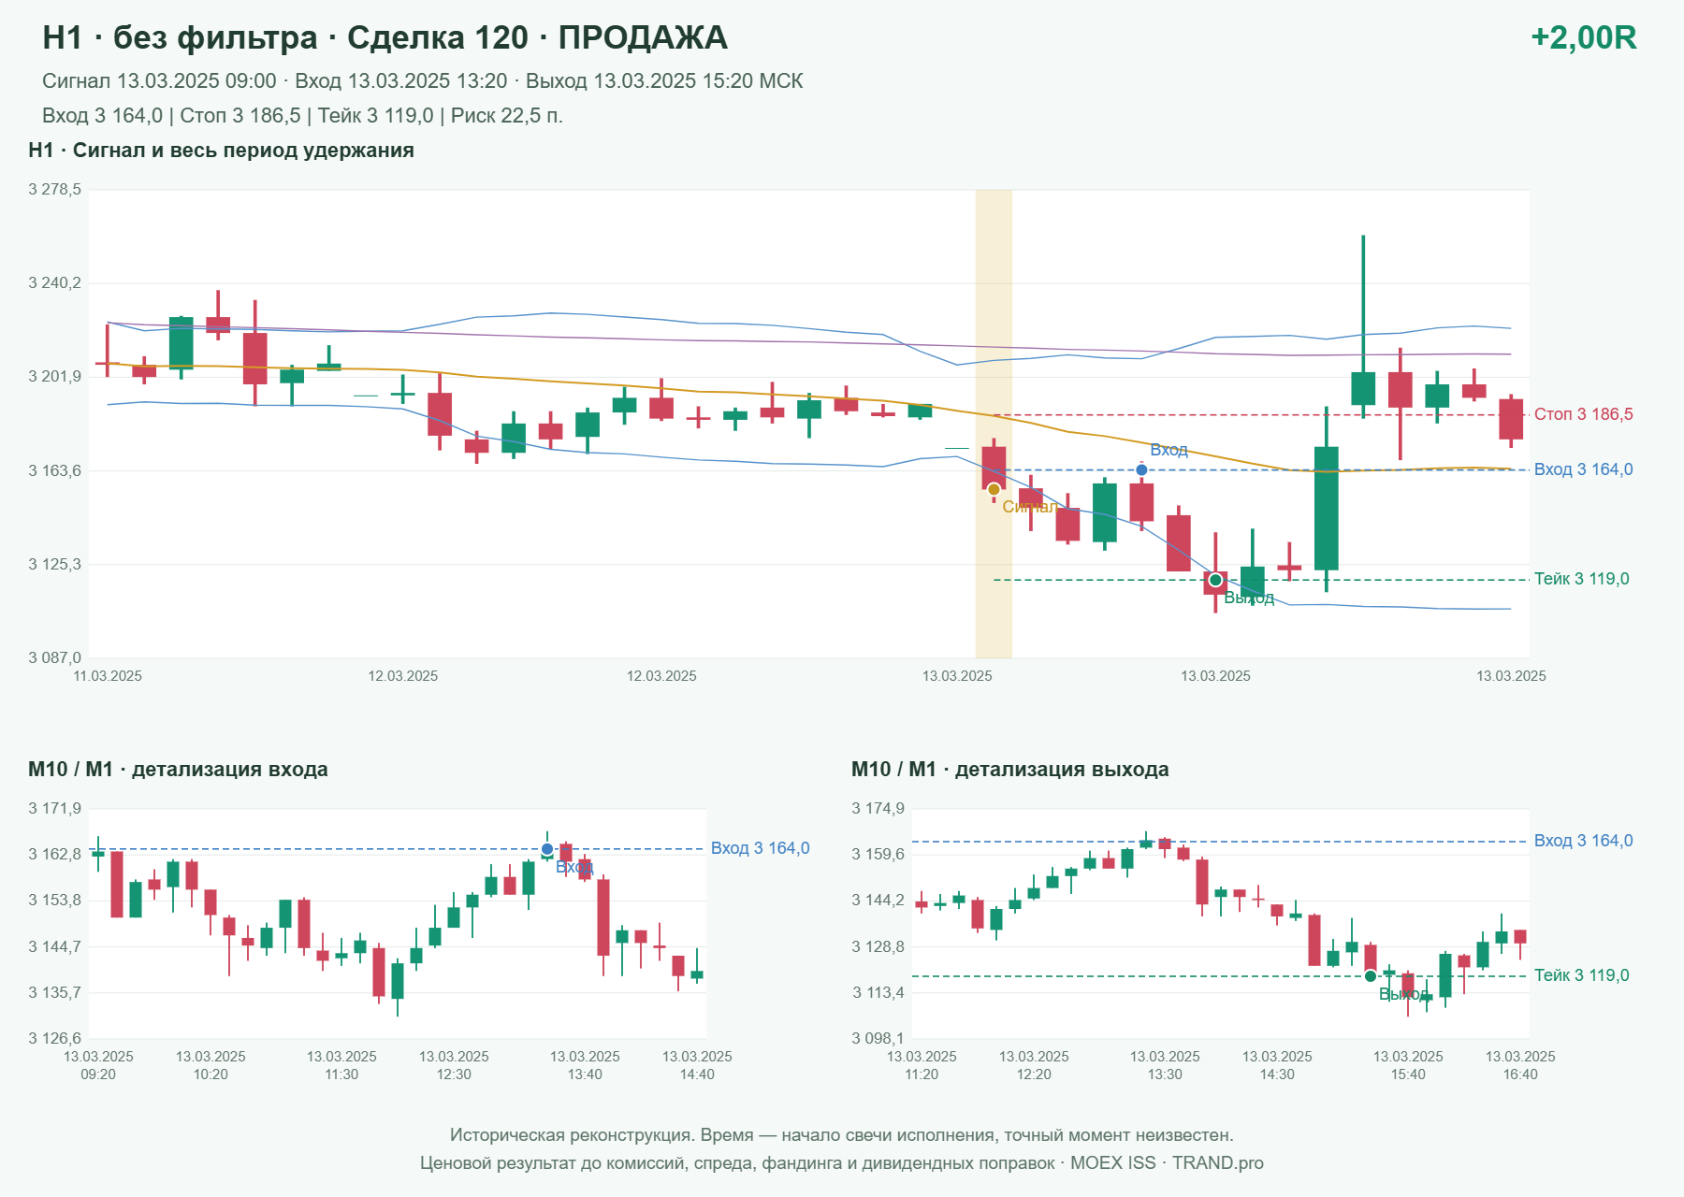Click the 3 240,2 axis value on H1 chart
The image size is (1684, 1197).
[54, 283]
